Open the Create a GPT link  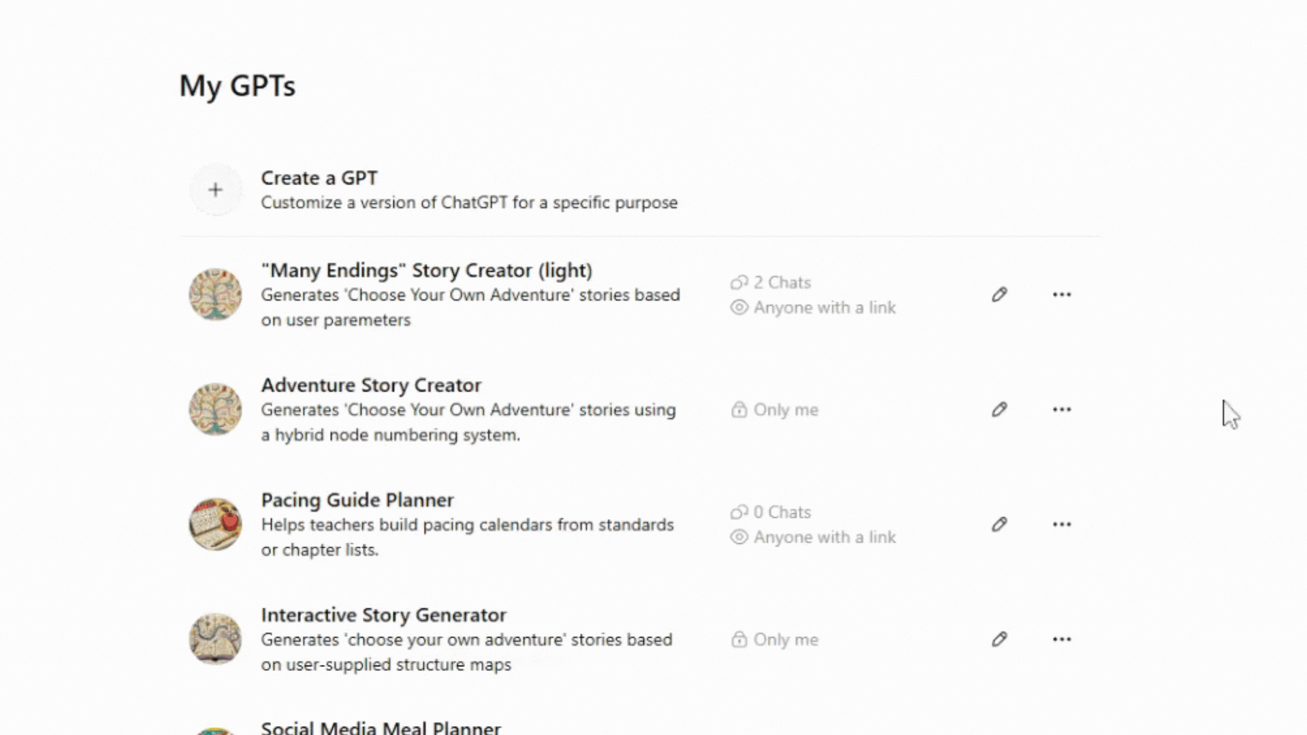click(x=319, y=178)
